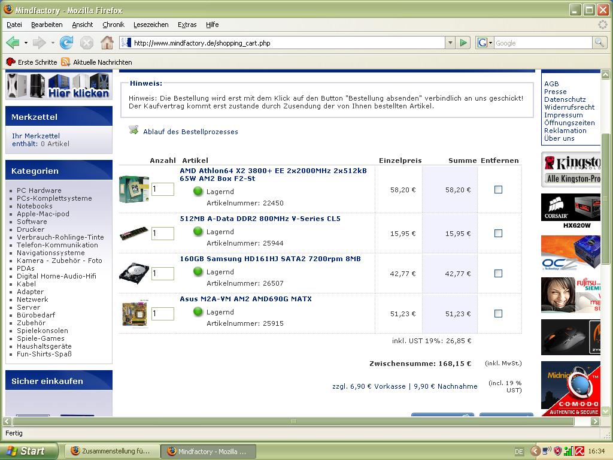This screenshot has height=460, width=613.
Task: Click the A-Data RAM product image
Action: tap(134, 233)
